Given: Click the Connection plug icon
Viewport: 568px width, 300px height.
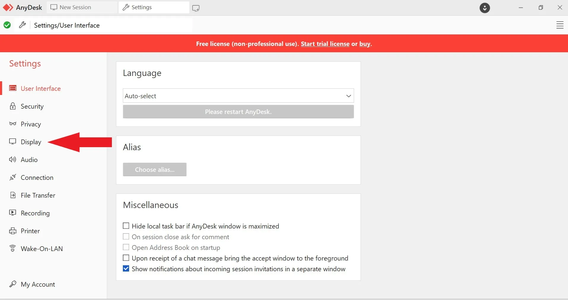Looking at the screenshot, I should 13,177.
